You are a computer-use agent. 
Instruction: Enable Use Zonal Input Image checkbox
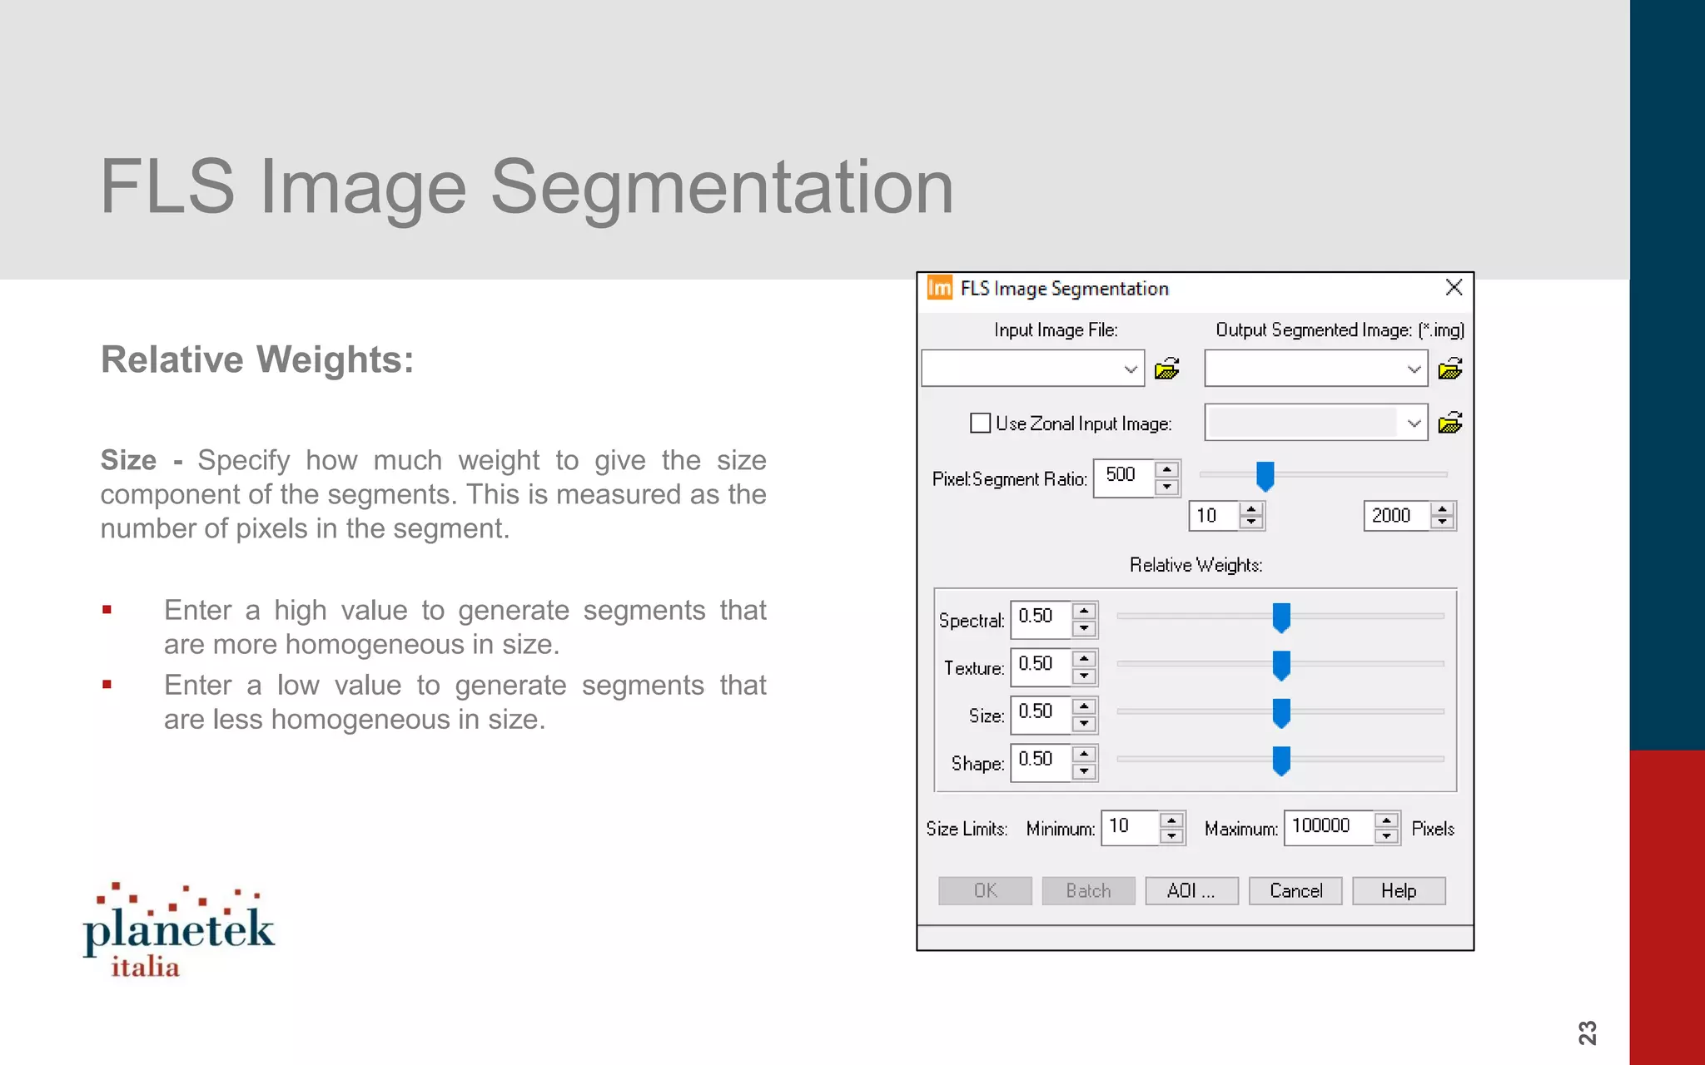(980, 423)
